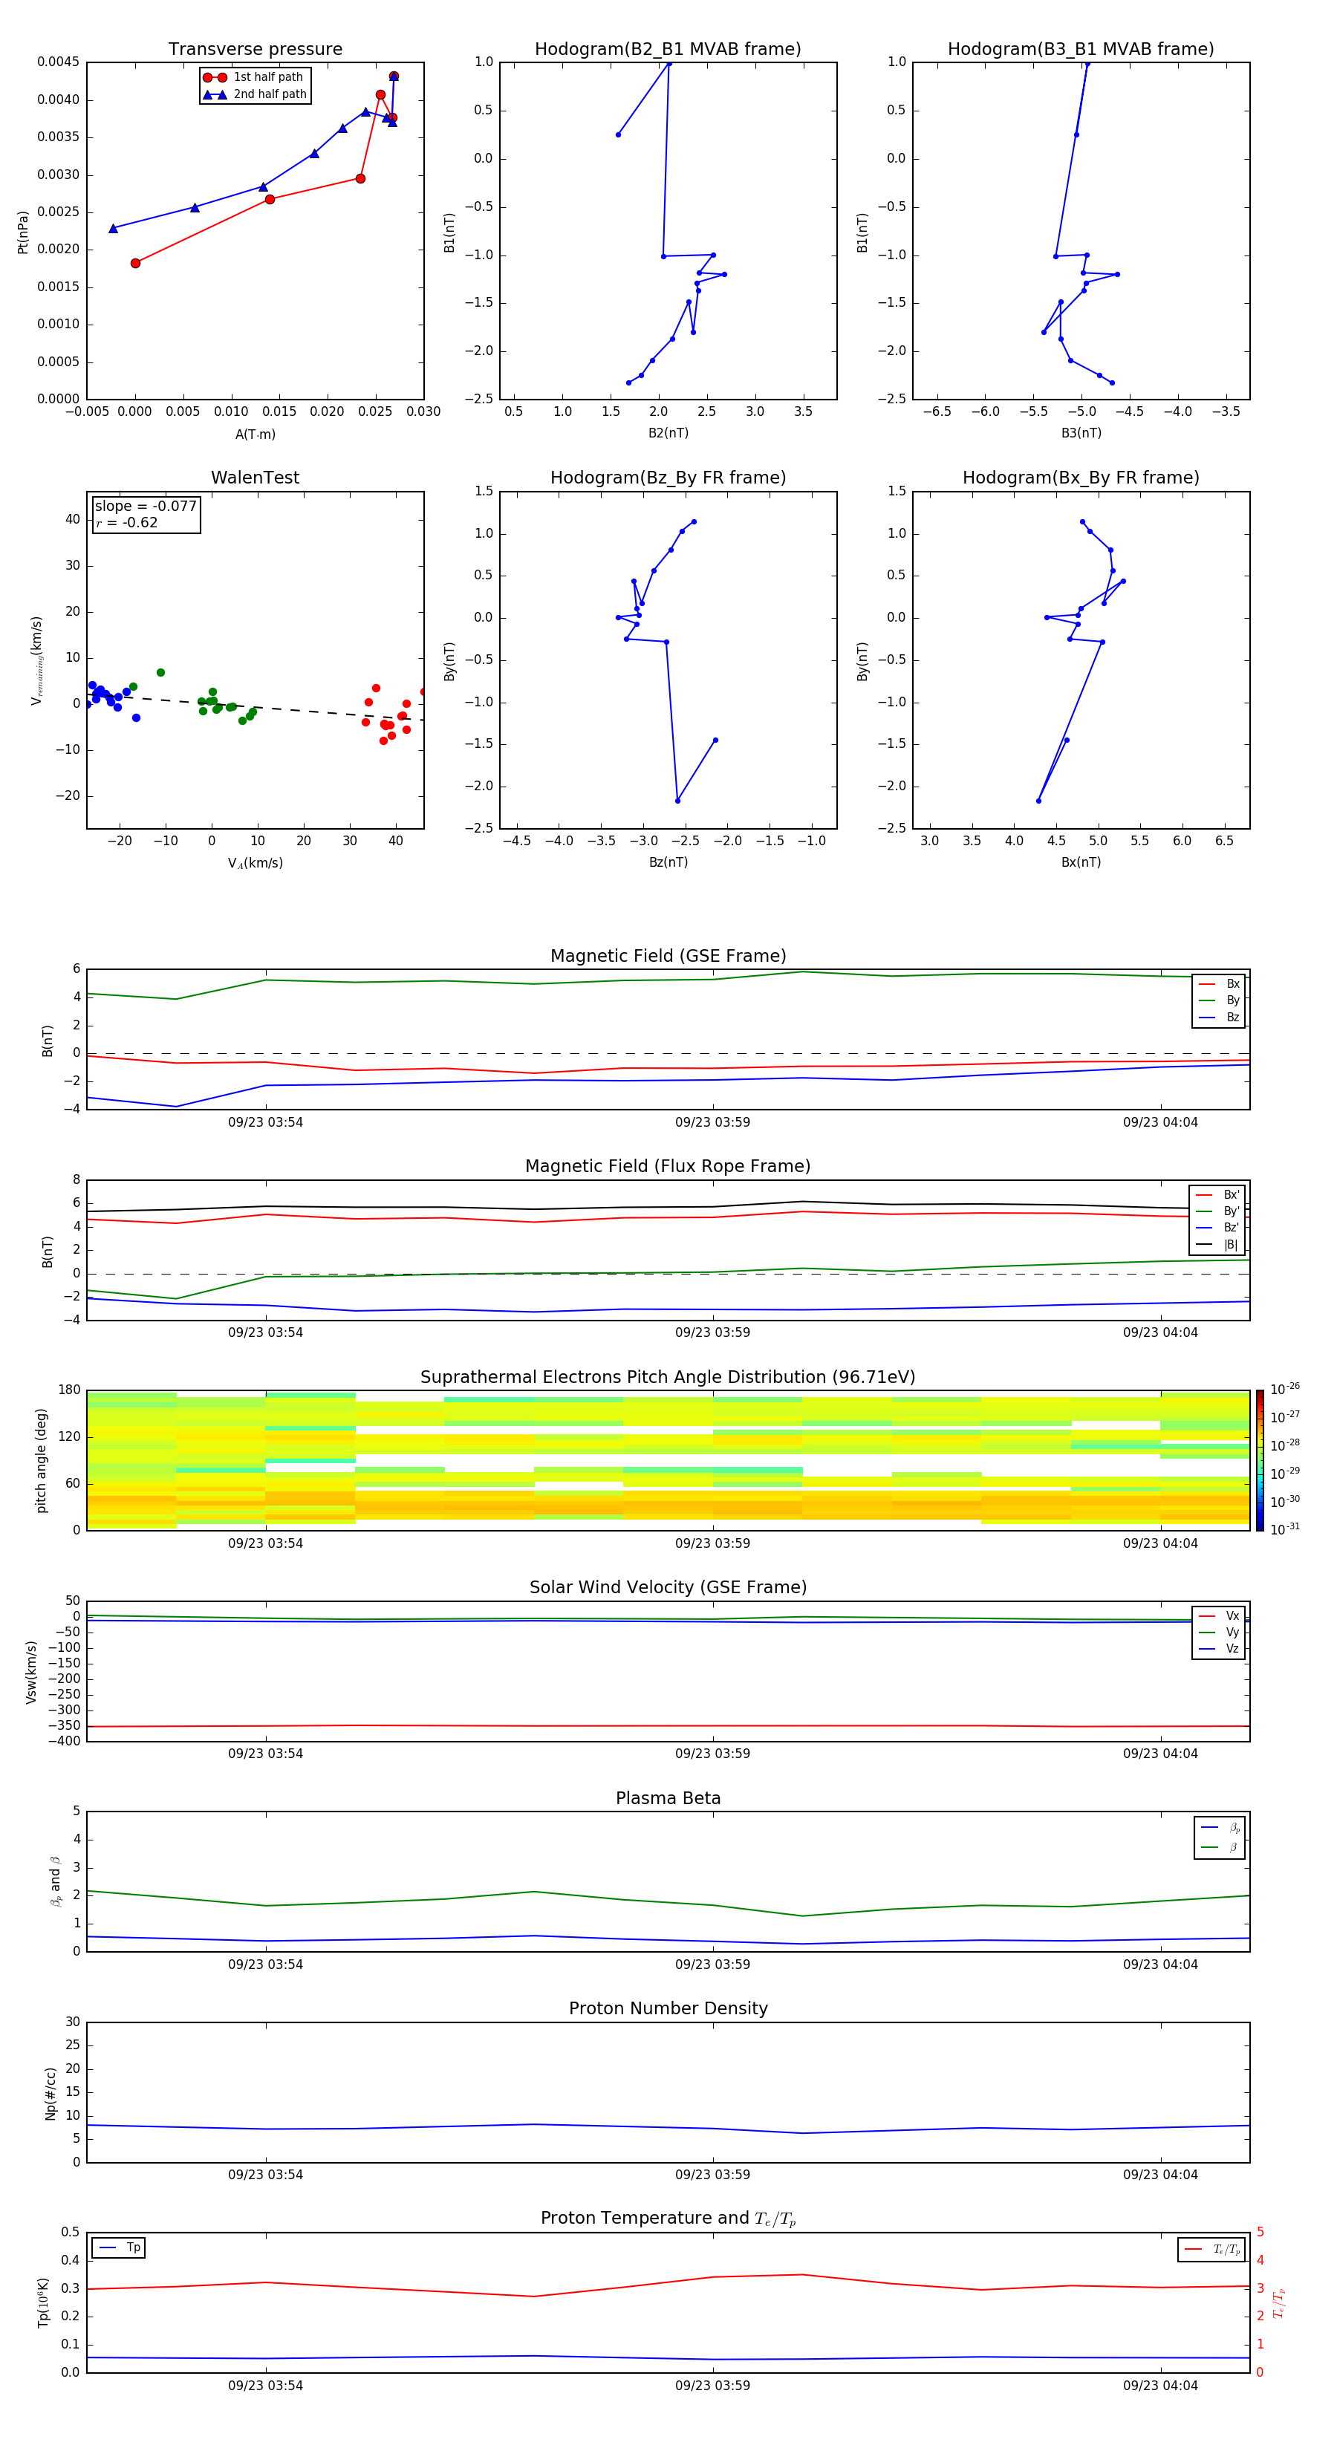1337x2451 pixels.
Task: Click 'Vz' legend entry in Solar Wind plot
Action: point(1219,1649)
